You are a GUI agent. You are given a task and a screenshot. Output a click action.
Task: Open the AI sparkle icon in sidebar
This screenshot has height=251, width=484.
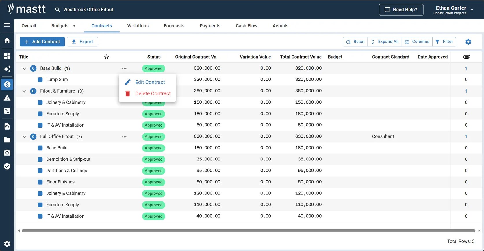[x=7, y=69]
